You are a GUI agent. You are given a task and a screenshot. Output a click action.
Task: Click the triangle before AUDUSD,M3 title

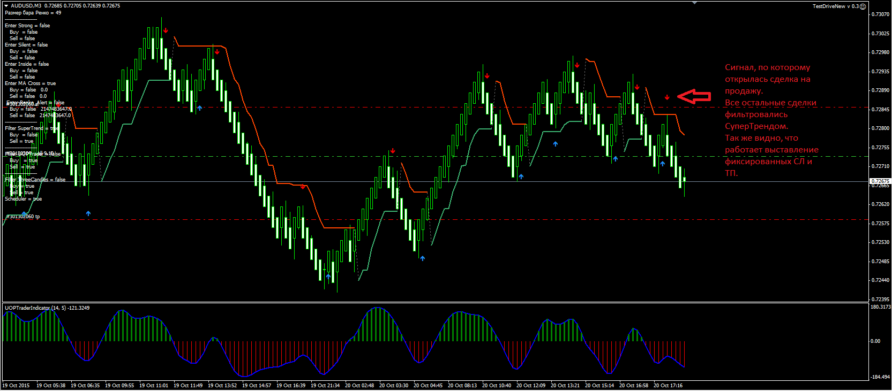6,6
